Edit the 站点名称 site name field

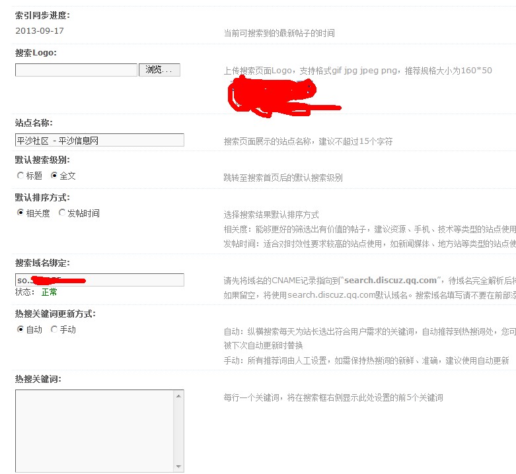(99, 141)
